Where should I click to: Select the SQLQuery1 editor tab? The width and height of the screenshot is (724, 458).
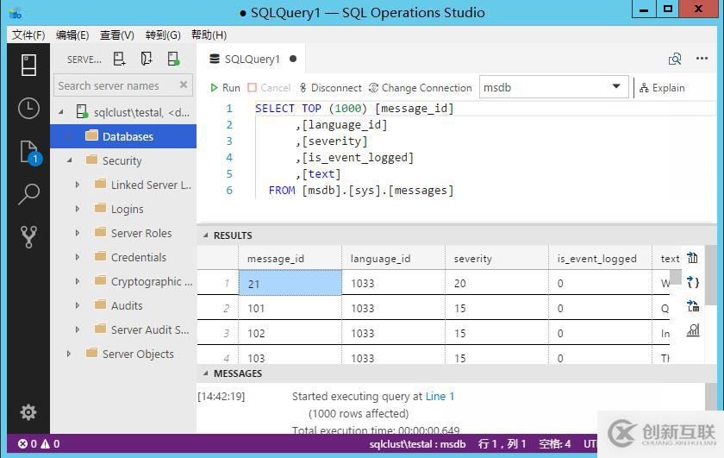(x=252, y=60)
